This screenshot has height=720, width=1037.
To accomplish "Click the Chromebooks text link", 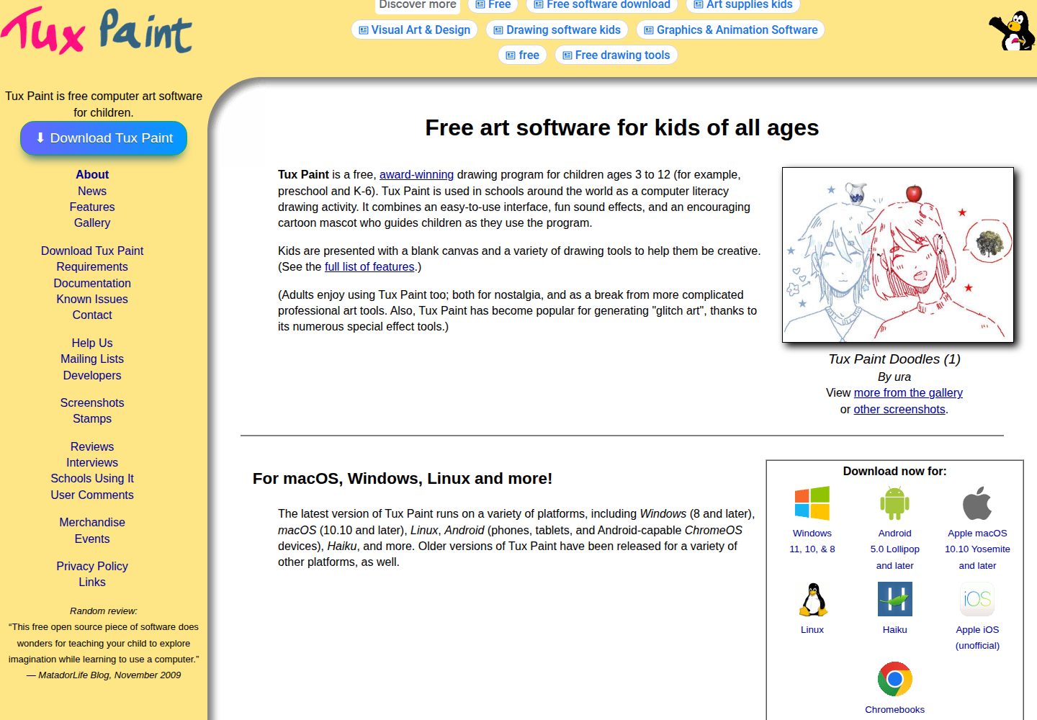I will [x=894, y=709].
